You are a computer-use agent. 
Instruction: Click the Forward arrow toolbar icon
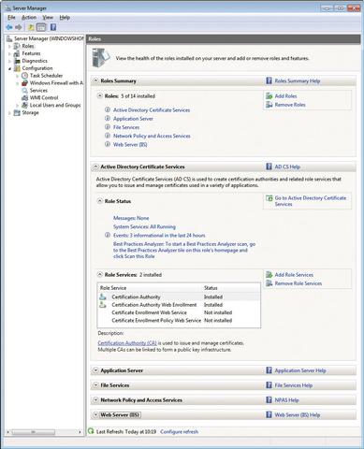[x=19, y=27]
